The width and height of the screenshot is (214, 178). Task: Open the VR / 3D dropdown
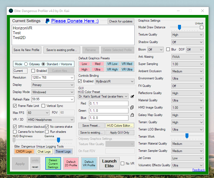pos(50,120)
